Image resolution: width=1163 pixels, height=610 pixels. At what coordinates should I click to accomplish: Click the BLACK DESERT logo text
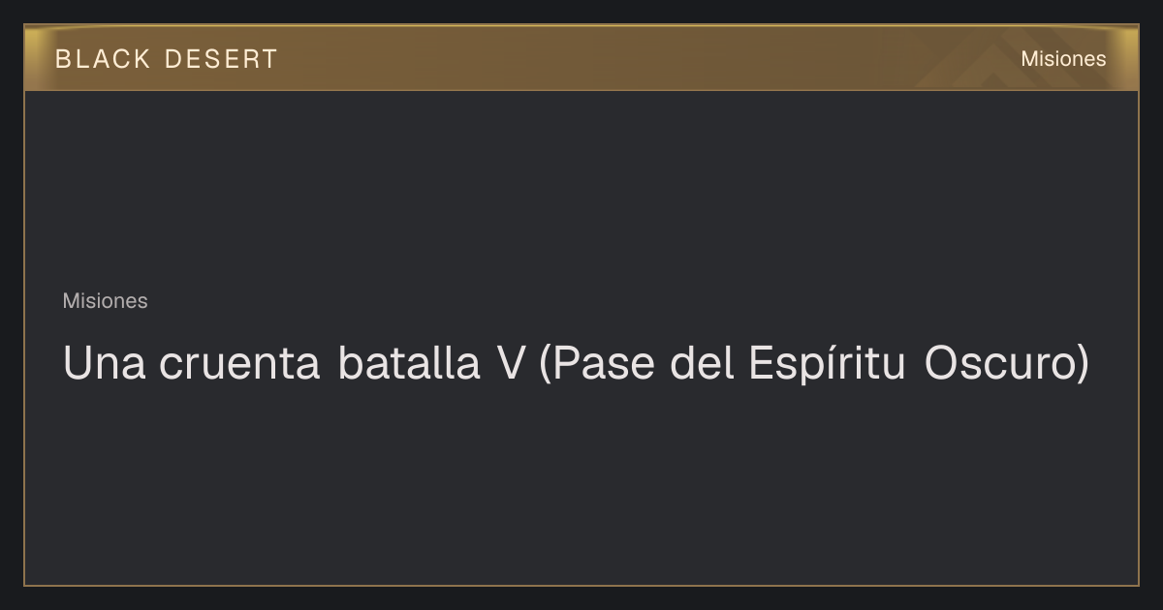point(166,59)
